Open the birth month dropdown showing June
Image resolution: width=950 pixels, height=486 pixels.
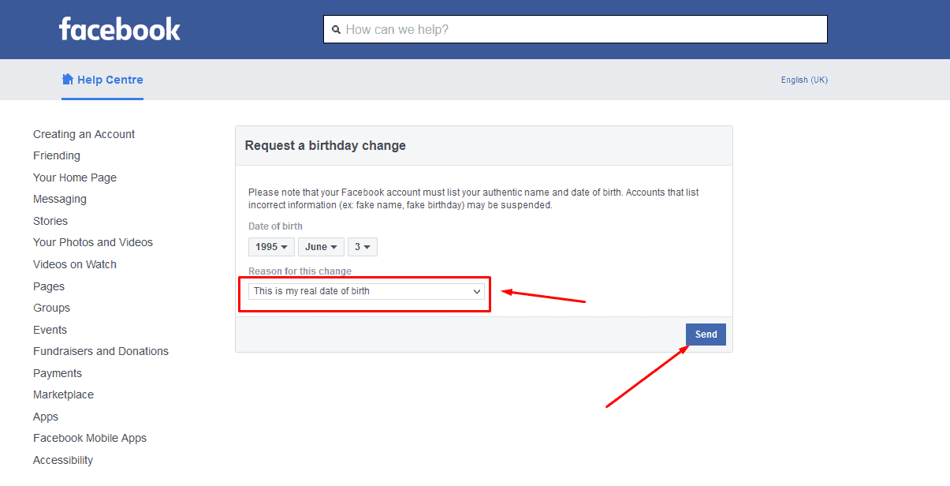(322, 247)
